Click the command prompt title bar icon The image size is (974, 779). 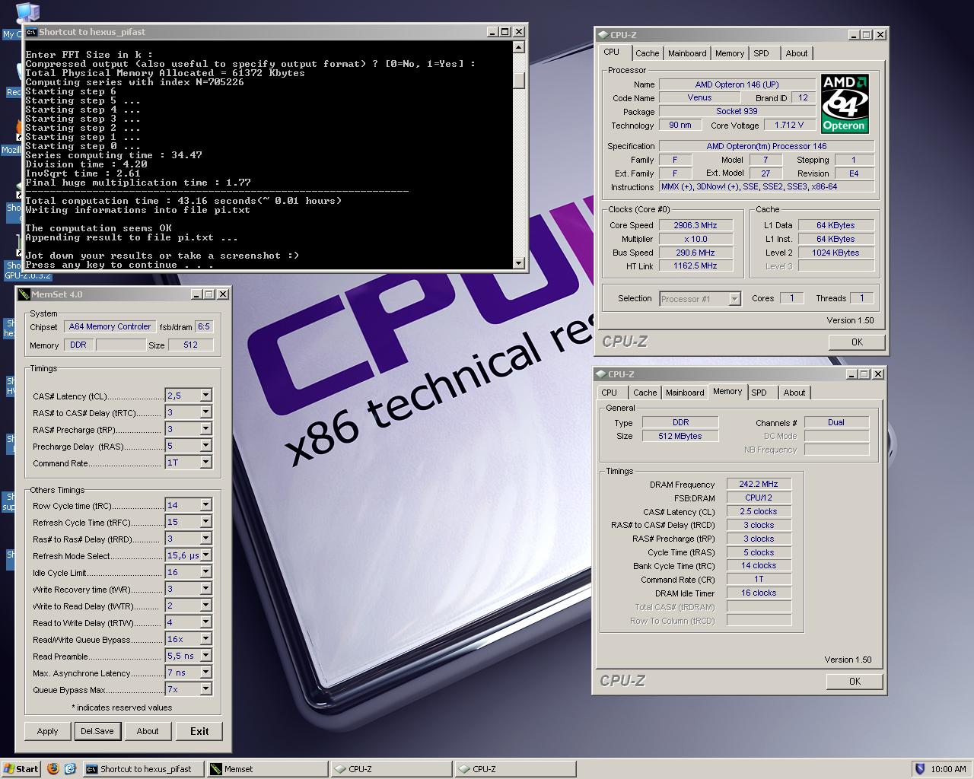31,32
